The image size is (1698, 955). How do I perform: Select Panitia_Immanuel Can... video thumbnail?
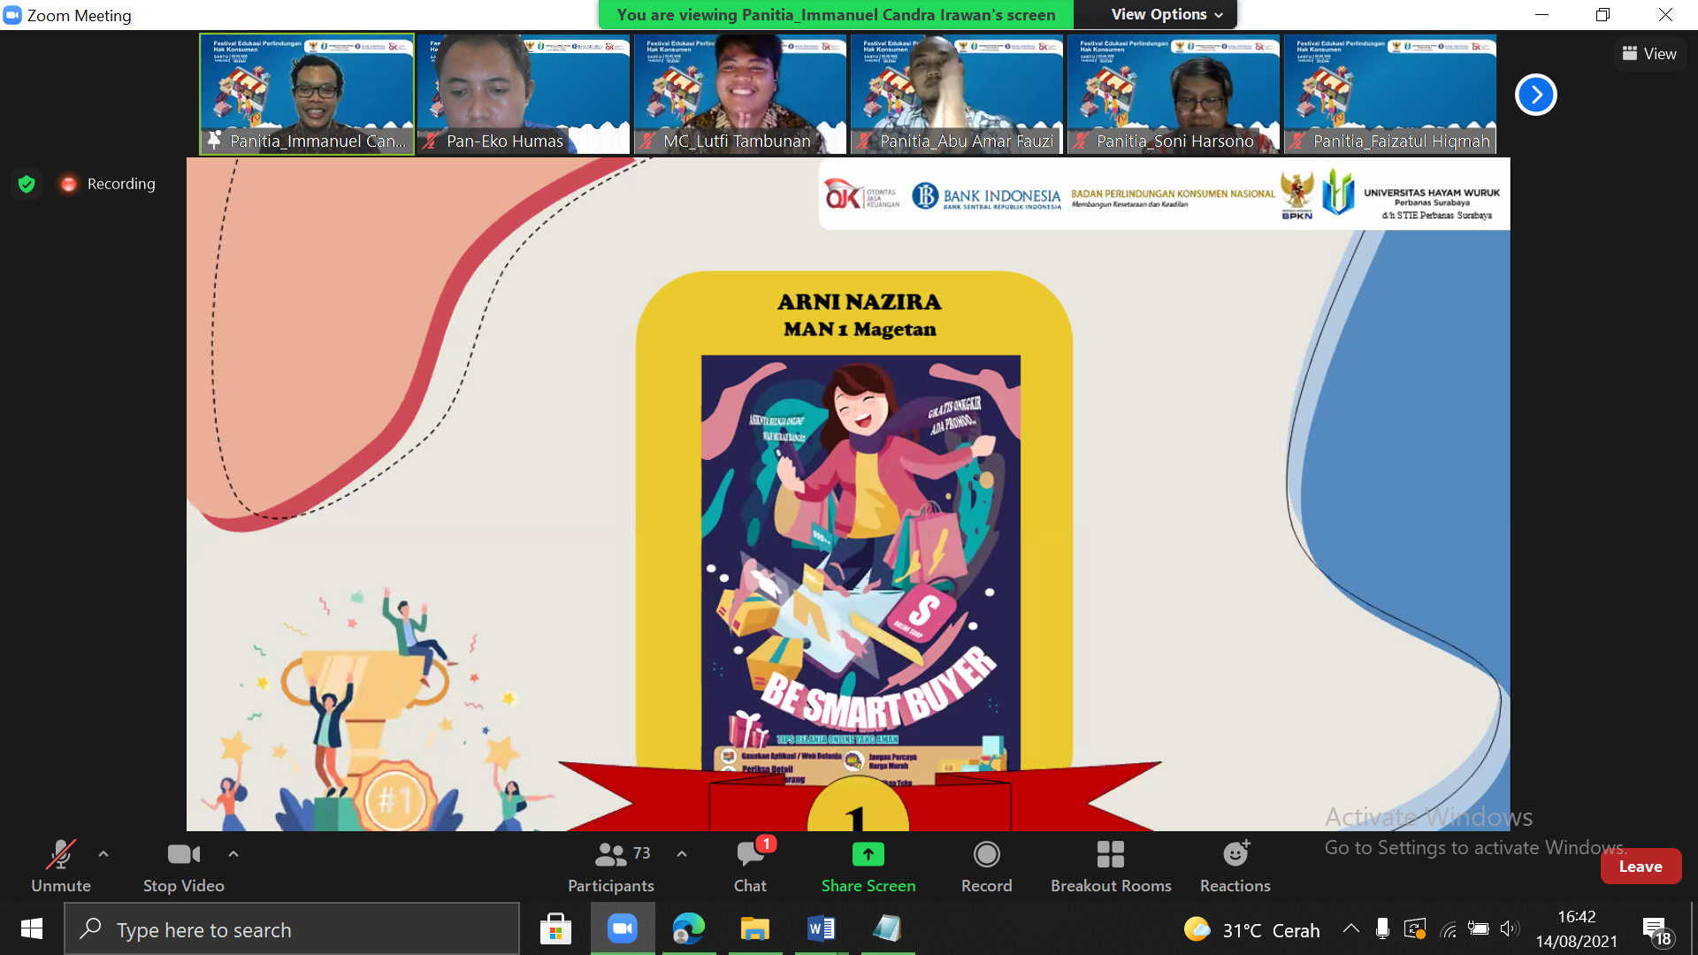coord(307,95)
